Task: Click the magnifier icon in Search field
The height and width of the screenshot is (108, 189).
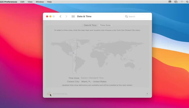Action: point(126,17)
